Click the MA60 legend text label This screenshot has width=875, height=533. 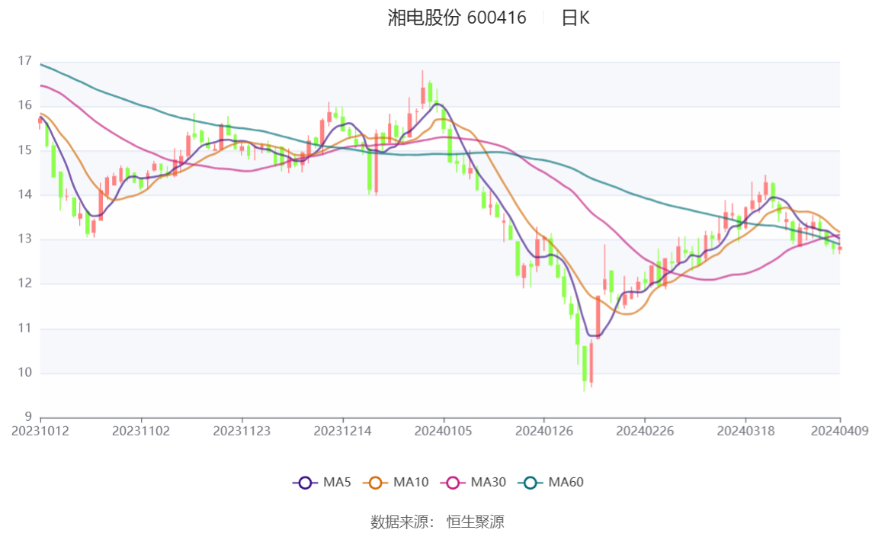[566, 482]
